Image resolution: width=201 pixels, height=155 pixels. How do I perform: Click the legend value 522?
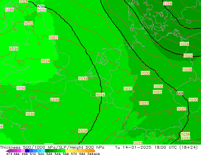coord(41,154)
